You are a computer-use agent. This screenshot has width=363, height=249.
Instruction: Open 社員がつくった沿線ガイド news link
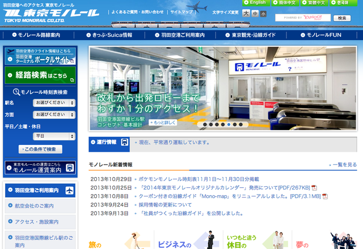191,213
